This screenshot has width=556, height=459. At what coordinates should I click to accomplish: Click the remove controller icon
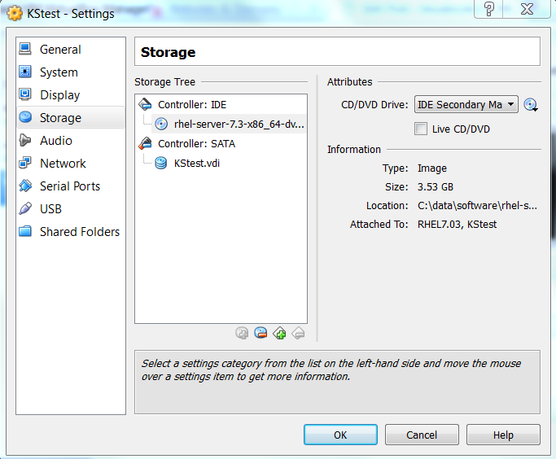(298, 333)
